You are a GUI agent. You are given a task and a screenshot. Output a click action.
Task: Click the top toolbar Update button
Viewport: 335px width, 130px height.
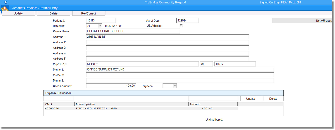pyautogui.click(x=18, y=13)
